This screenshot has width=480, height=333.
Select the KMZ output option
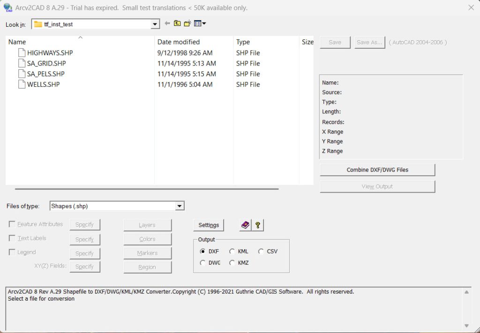(232, 263)
